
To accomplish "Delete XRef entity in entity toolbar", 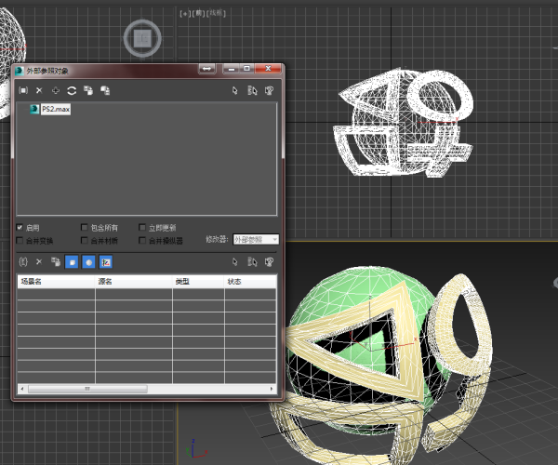I will (39, 262).
